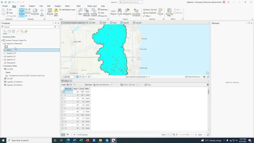Toggle upperfox_20 layer visibility
Viewport: 254px width, 143px height.
(5, 57)
